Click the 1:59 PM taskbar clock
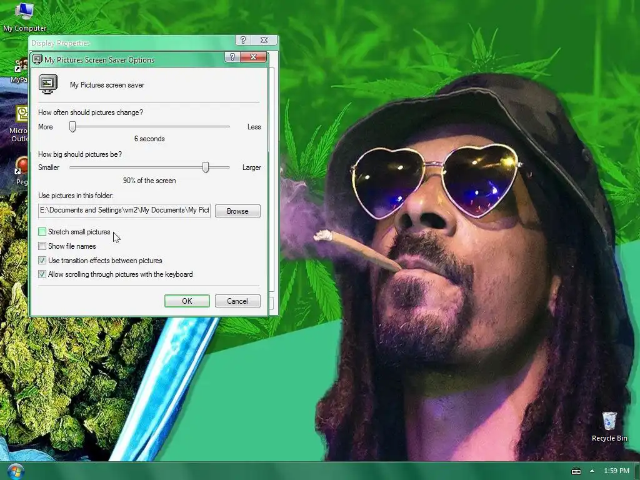The height and width of the screenshot is (480, 640). coord(616,471)
